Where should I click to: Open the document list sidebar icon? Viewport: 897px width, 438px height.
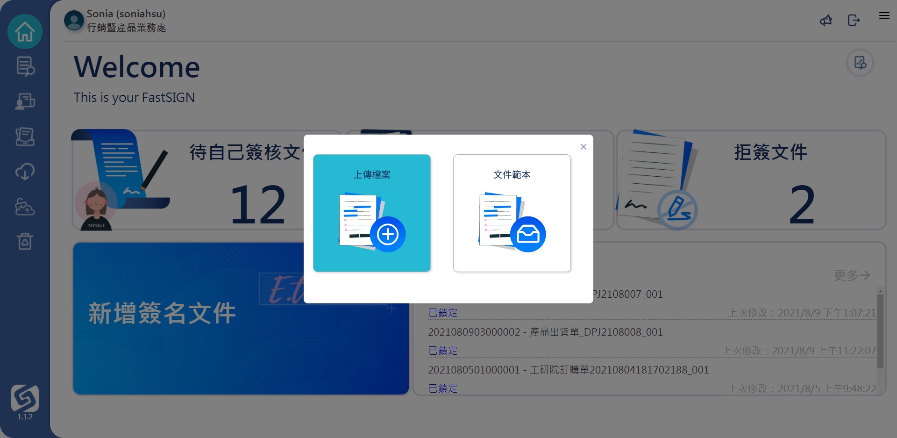coord(25,66)
